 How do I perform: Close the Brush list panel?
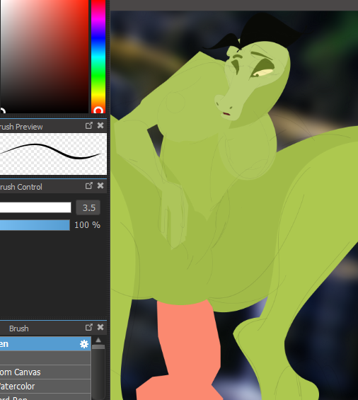click(x=100, y=327)
